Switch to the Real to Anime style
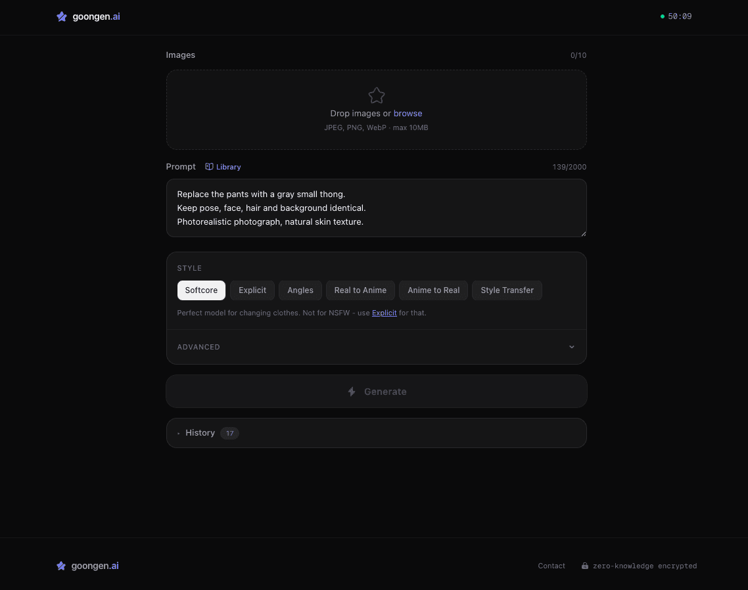Viewport: 748px width, 590px height. [x=360, y=290]
